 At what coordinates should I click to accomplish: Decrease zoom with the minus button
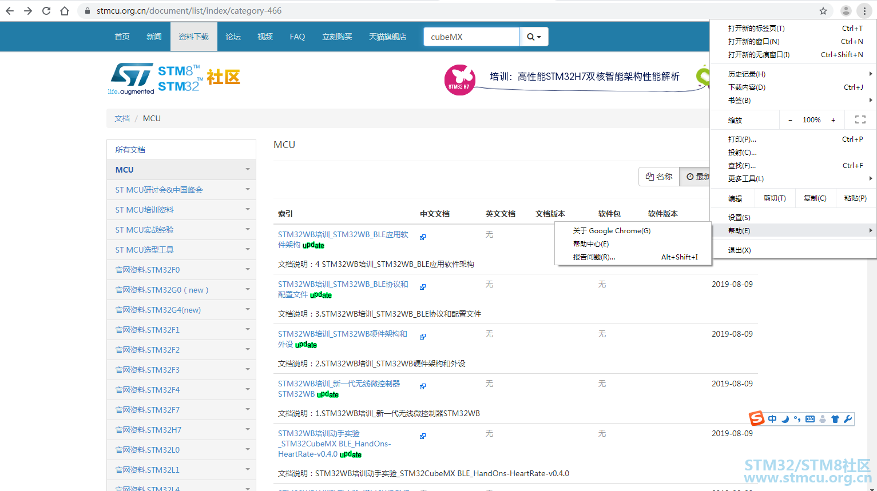pyautogui.click(x=790, y=120)
